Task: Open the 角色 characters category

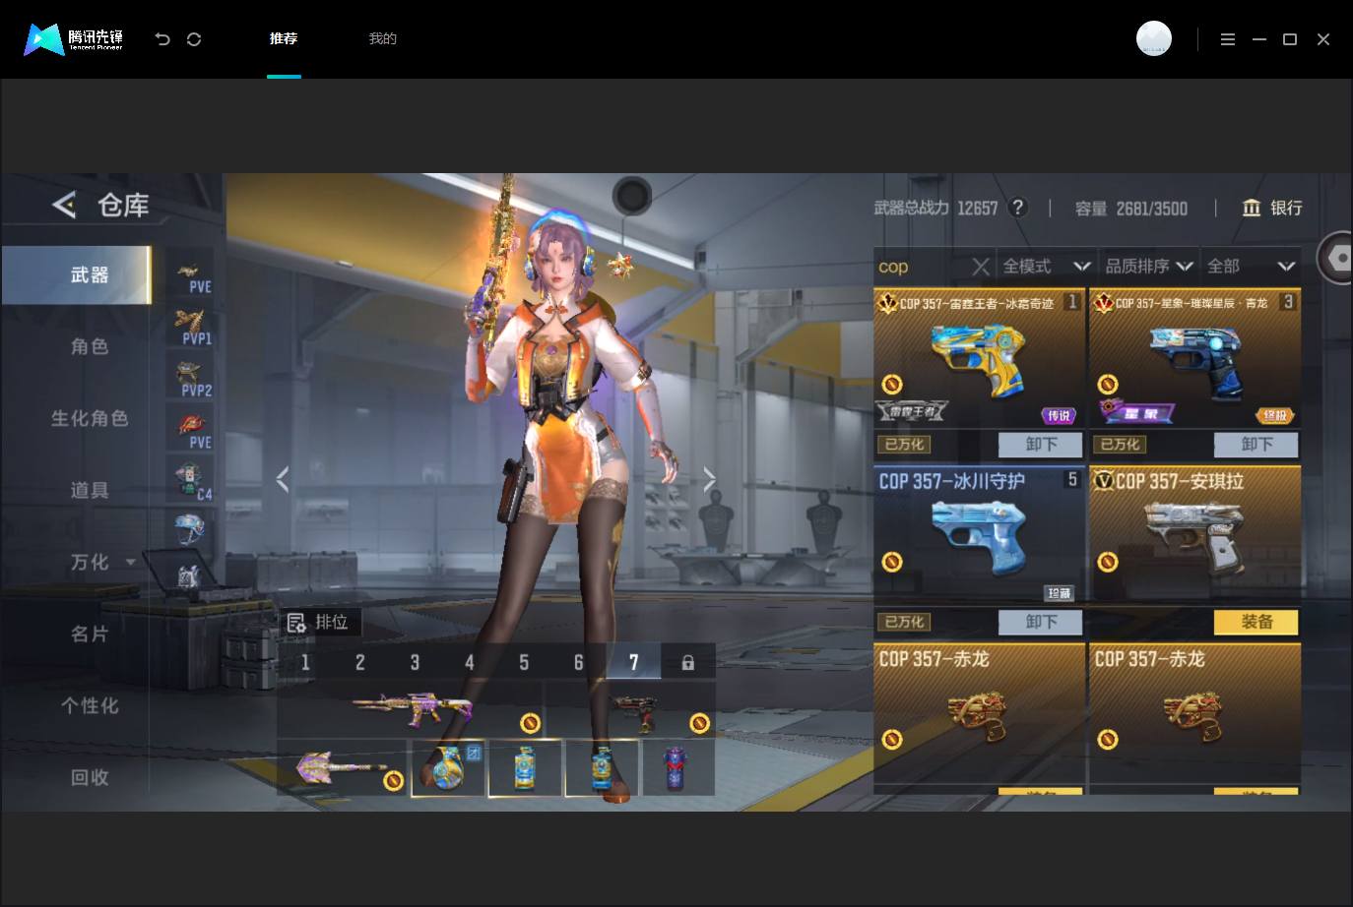Action: tap(90, 346)
